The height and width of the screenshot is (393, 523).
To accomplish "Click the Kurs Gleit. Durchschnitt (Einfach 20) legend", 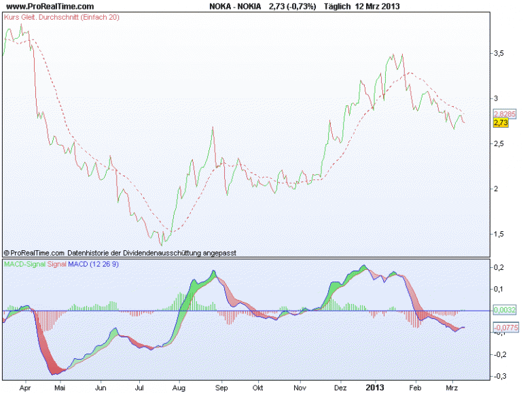I will coord(62,17).
